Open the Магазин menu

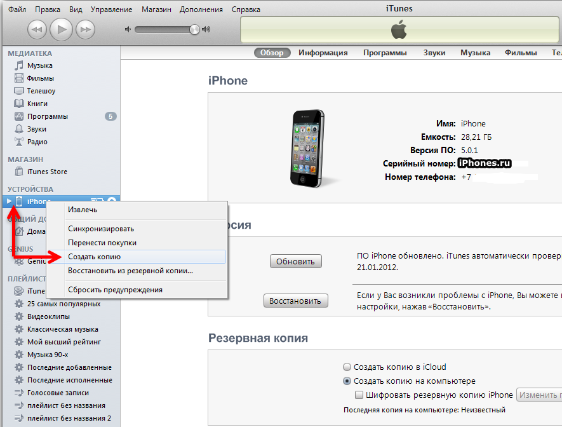156,10
